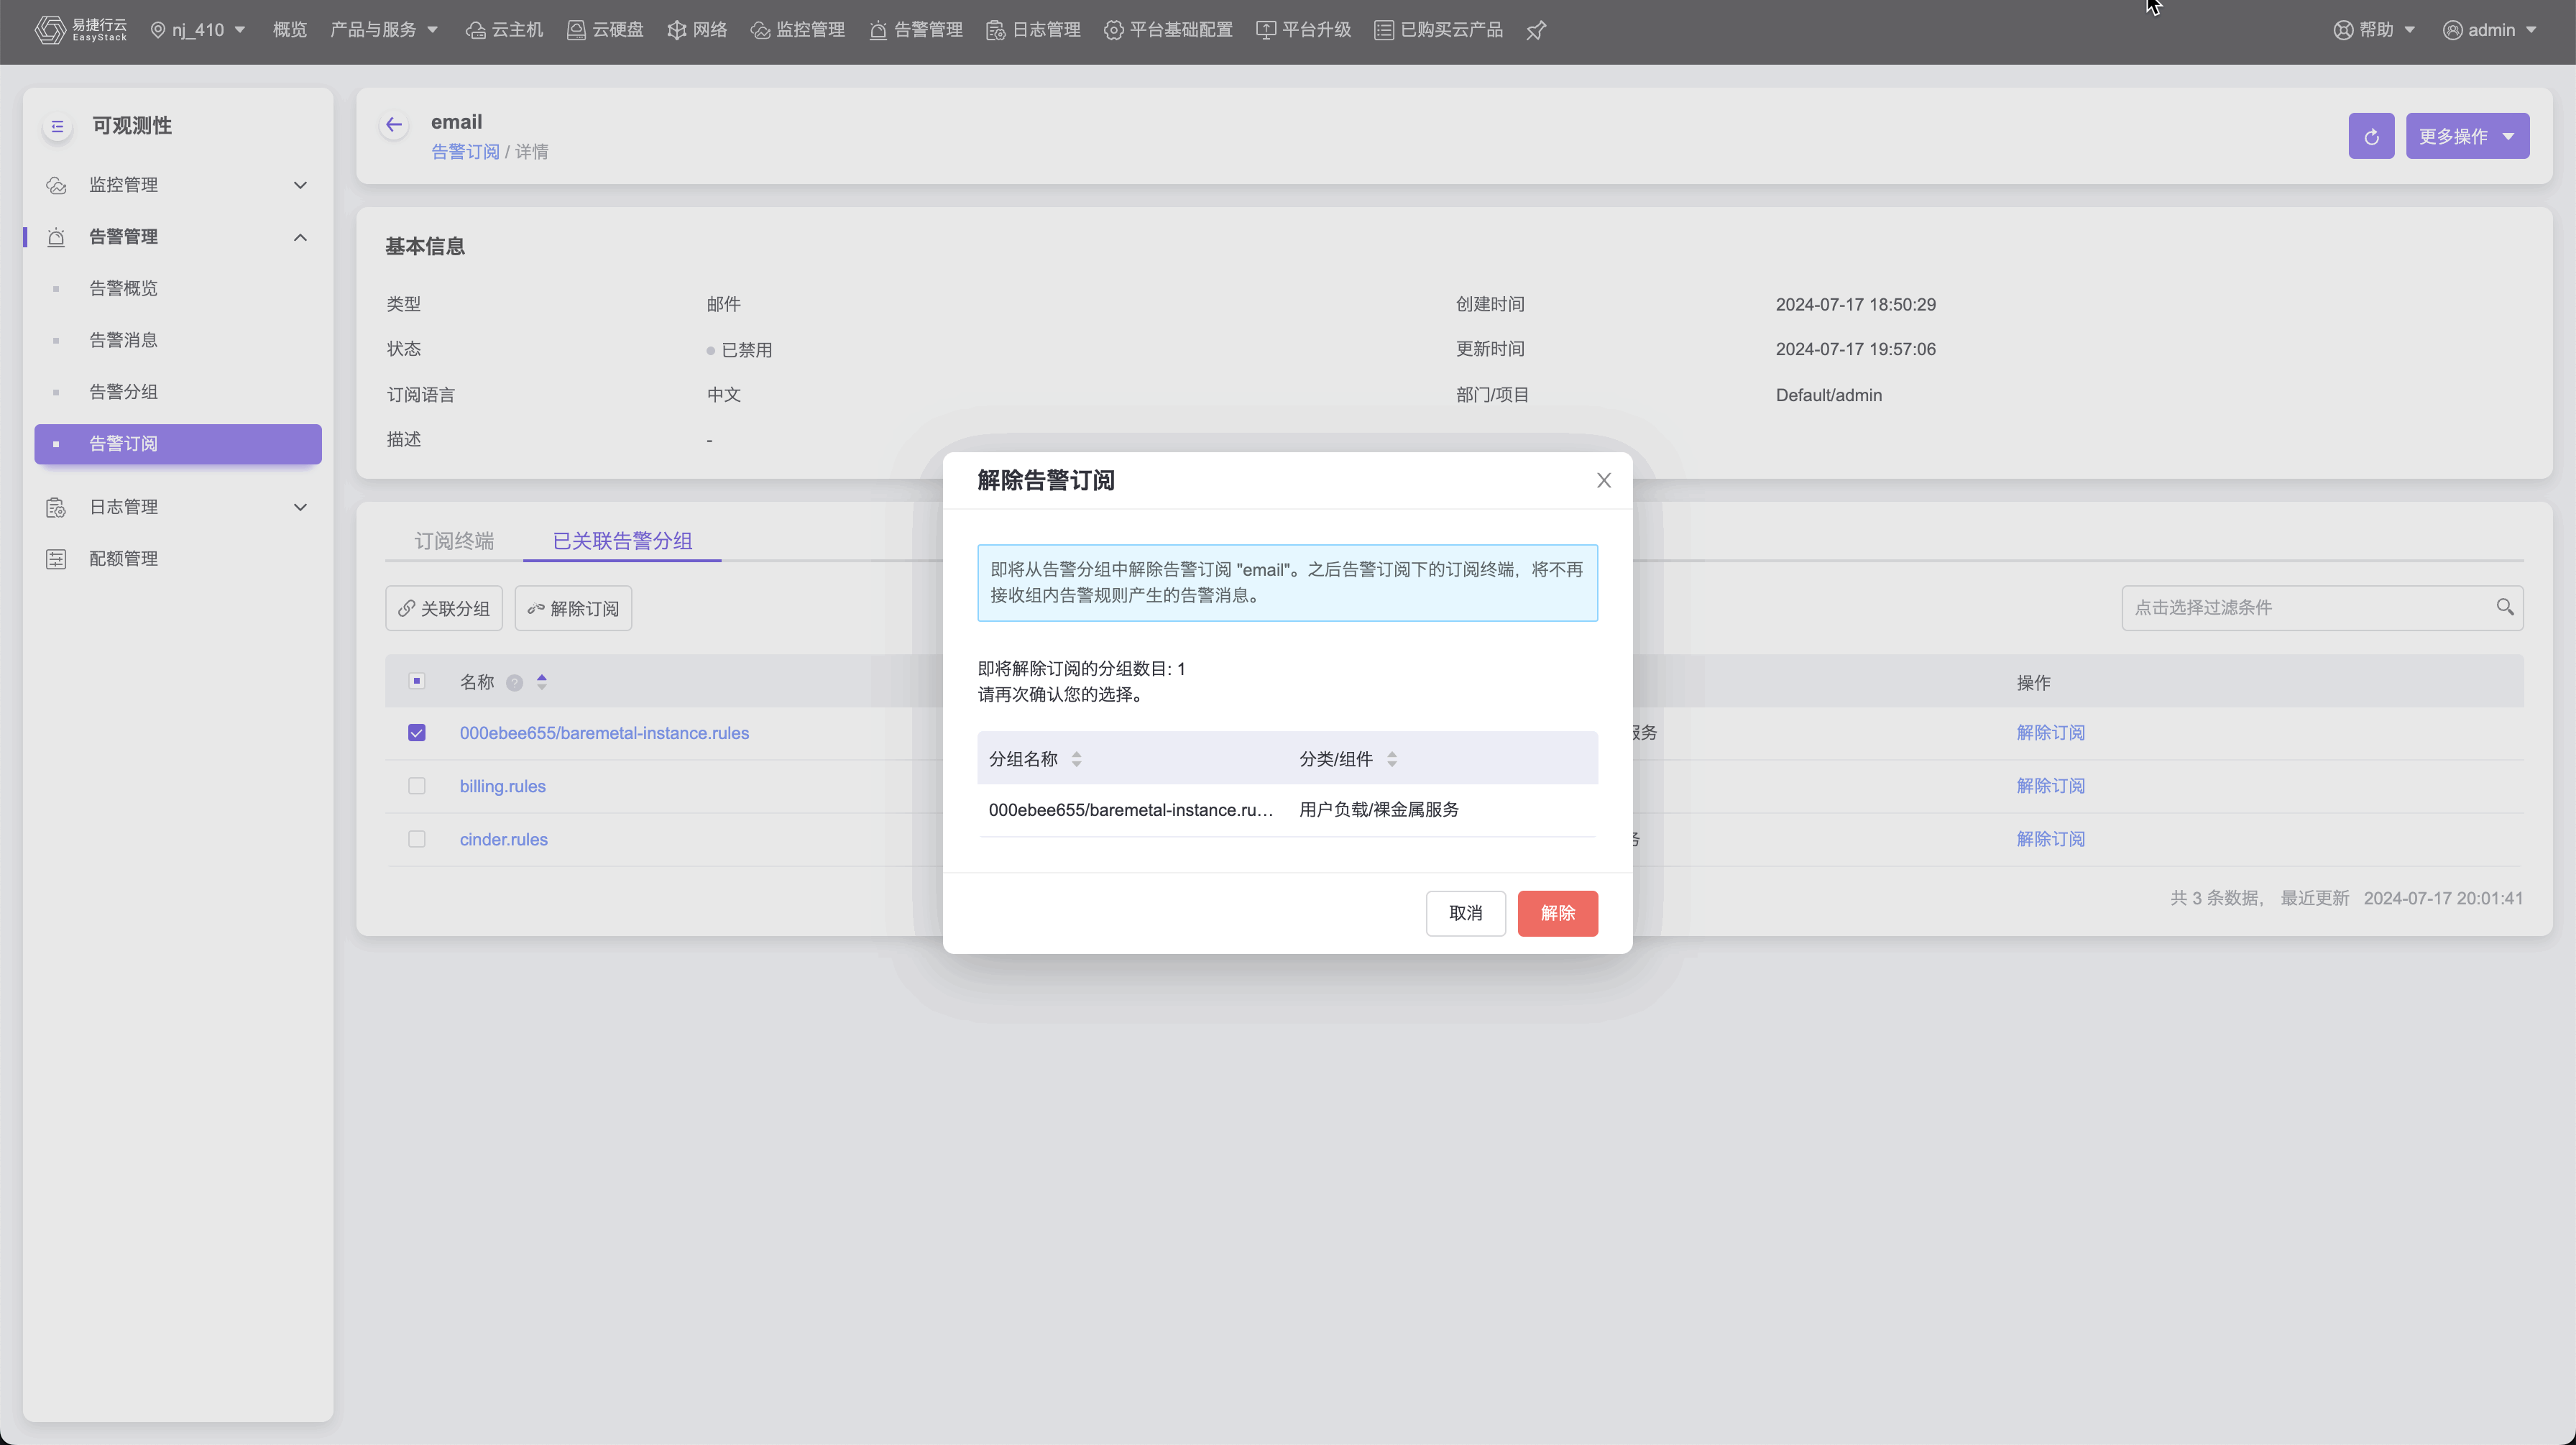Uncheck the baremetal-instance.rules row checkbox
Viewport: 2576px width, 1445px height.
point(417,733)
